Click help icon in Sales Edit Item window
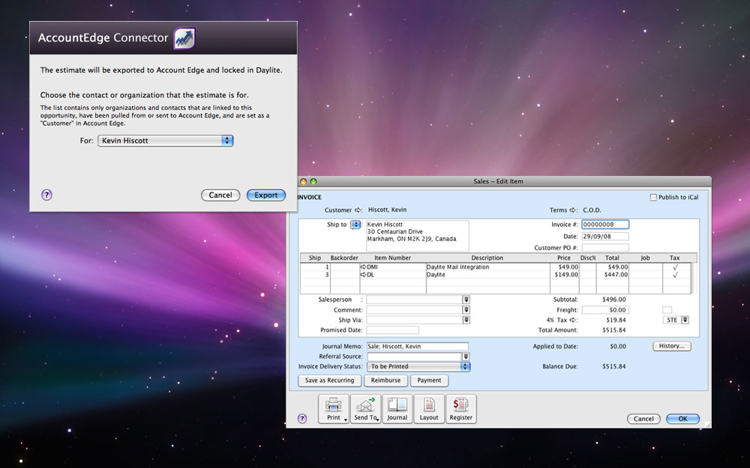750x468 pixels. [302, 419]
